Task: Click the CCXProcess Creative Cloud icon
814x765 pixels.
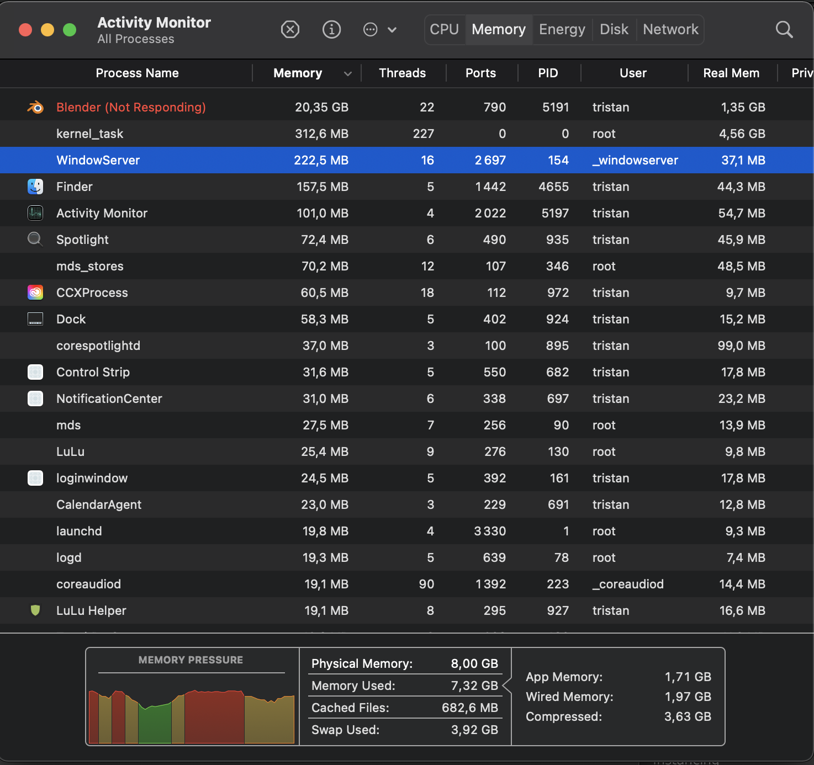Action: 35,293
